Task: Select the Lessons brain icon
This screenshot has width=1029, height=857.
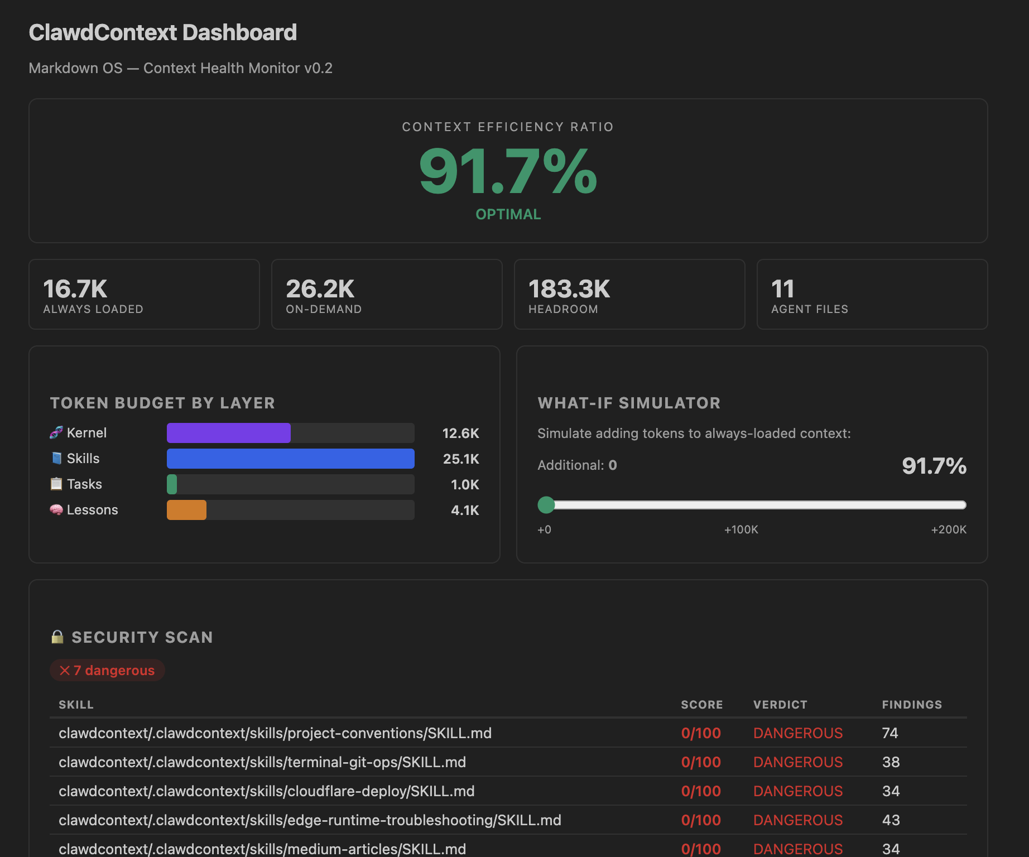Action: tap(56, 509)
